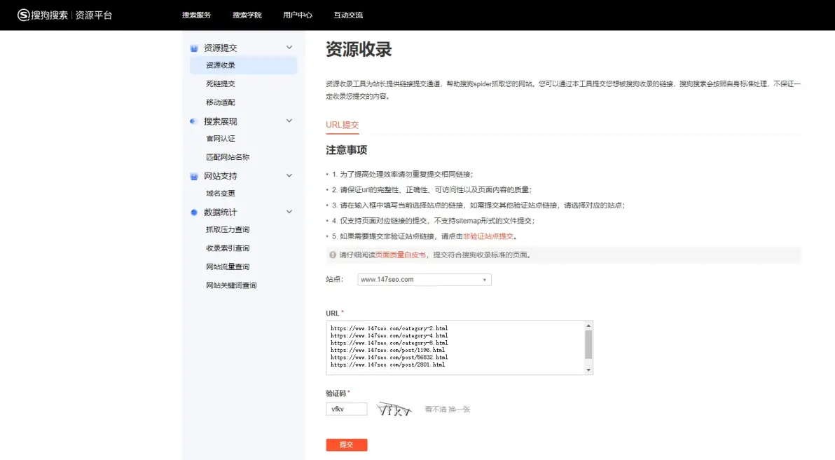The width and height of the screenshot is (835, 460).
Task: Open 网站流量查询 in the sidebar
Action: (228, 267)
